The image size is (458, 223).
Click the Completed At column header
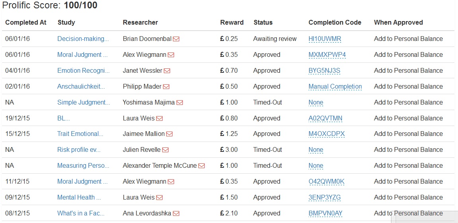tap(26, 22)
